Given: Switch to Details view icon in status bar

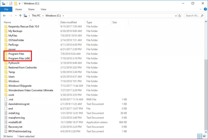Looking at the screenshot, I should coord(200,136).
